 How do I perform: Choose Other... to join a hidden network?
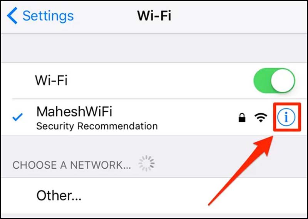[59, 196]
